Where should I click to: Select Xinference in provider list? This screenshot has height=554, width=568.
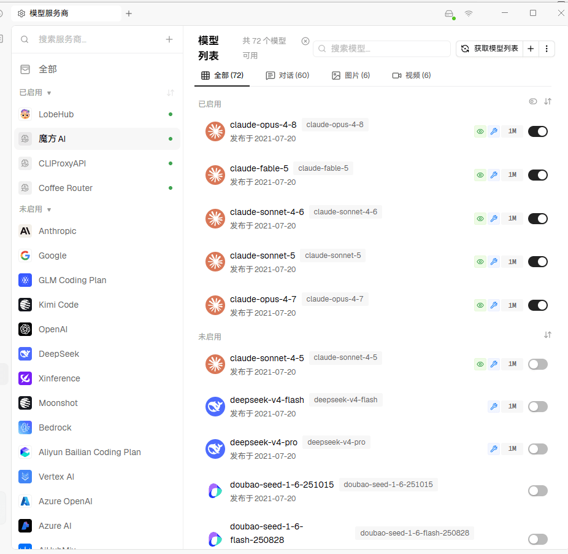97,379
